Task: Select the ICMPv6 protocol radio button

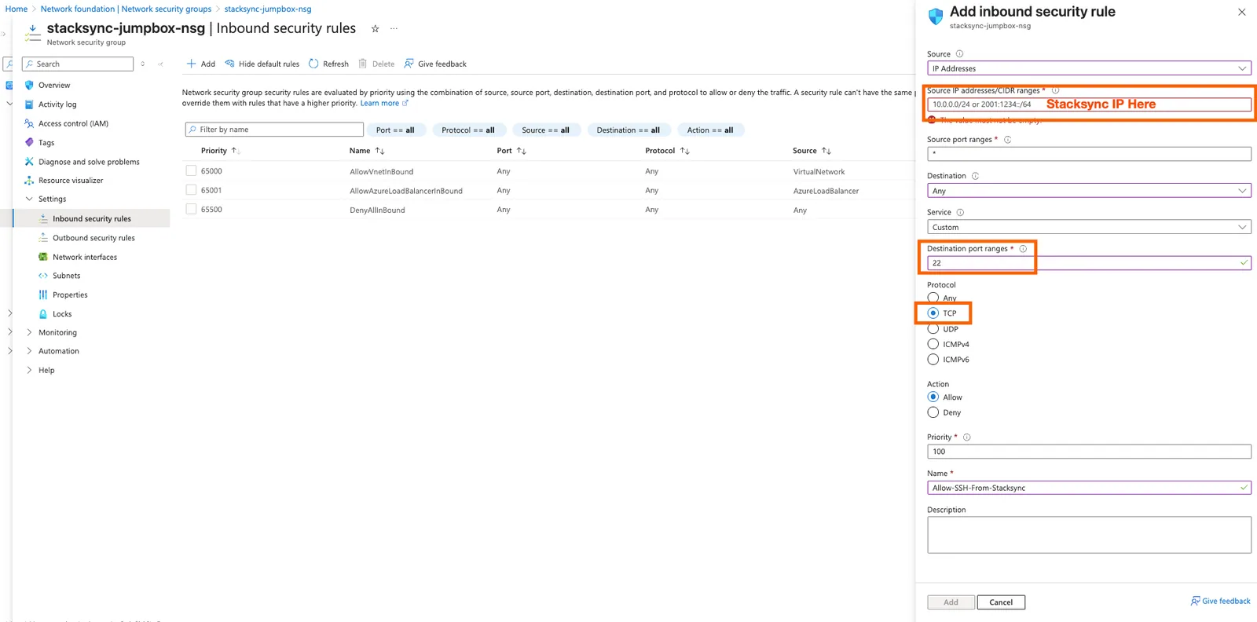Action: pyautogui.click(x=933, y=359)
